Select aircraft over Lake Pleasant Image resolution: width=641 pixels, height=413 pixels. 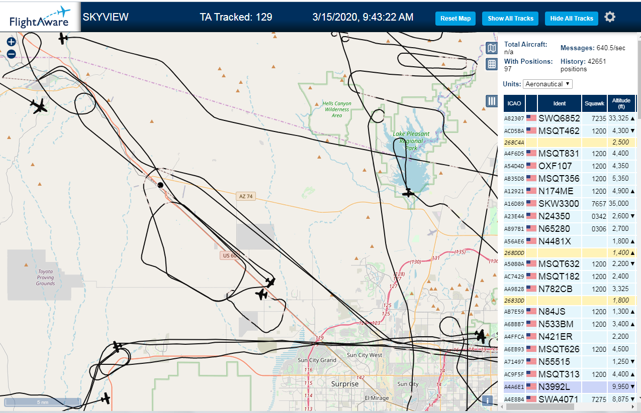click(x=408, y=193)
